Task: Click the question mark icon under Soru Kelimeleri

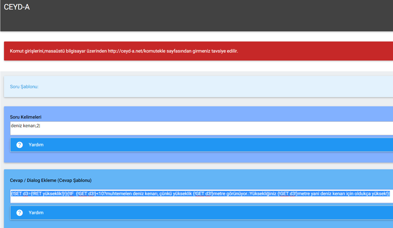Action: tap(20, 145)
